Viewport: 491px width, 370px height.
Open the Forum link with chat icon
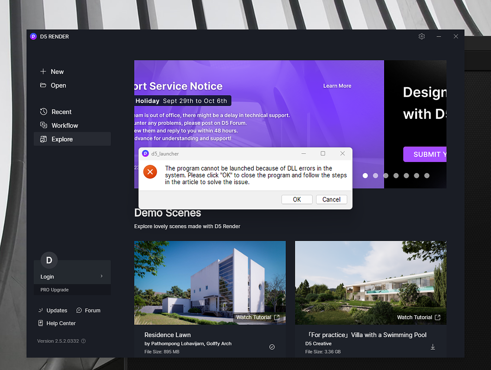(x=88, y=311)
